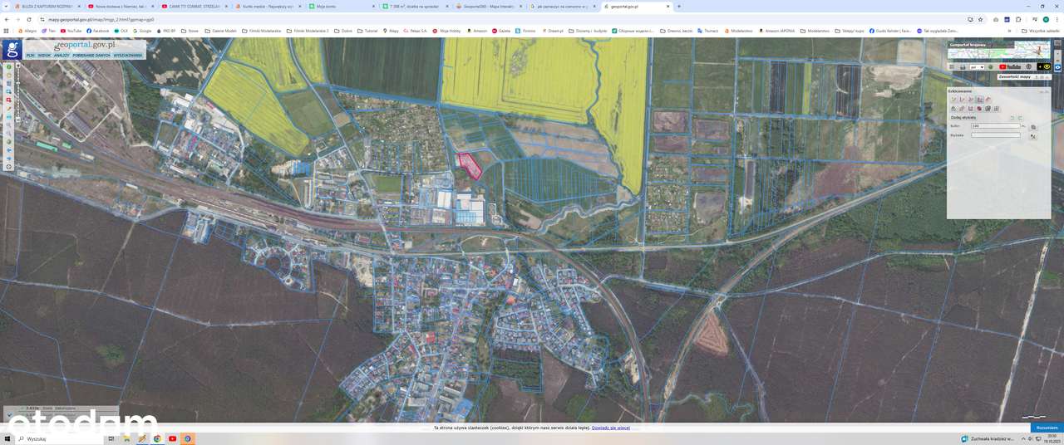This screenshot has width=1064, height=445.
Task: Click the Wyszukaj taskbar search box
Action: coord(58,438)
